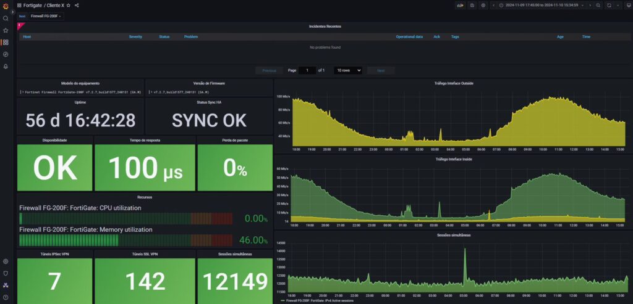This screenshot has height=304, width=633.
Task: Click the pink info corner of Incidentes Recentes
Action: pos(20,25)
